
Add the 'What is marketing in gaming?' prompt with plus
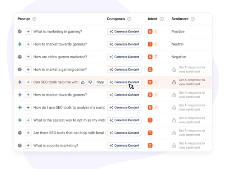[x=28, y=32]
